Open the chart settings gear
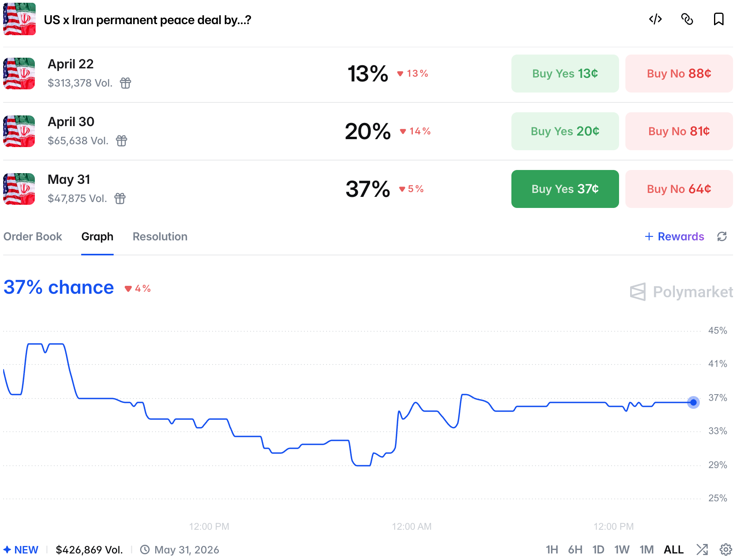737x559 pixels. (726, 550)
